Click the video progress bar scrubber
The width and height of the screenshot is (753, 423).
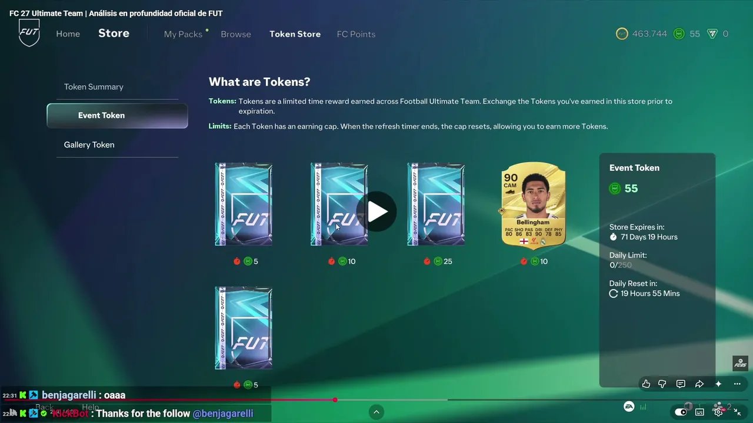[335, 400]
